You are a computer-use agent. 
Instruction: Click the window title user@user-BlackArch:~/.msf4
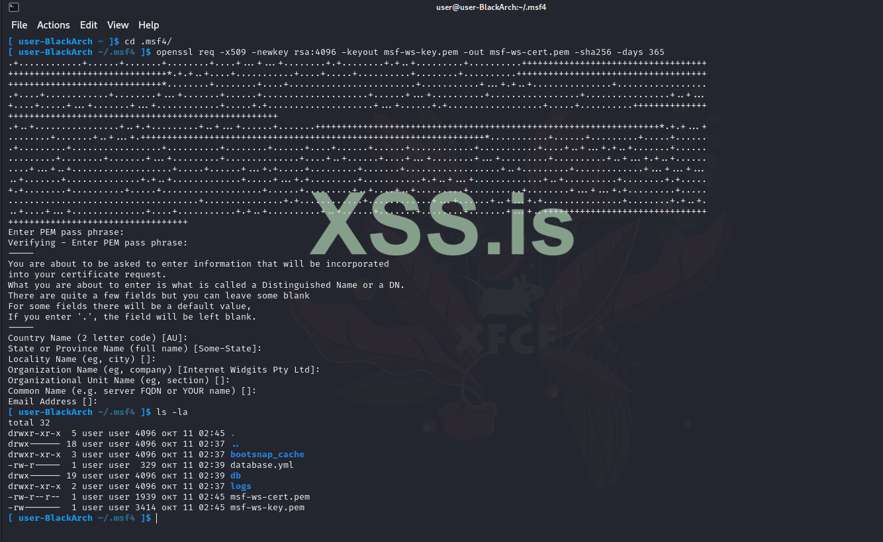491,7
